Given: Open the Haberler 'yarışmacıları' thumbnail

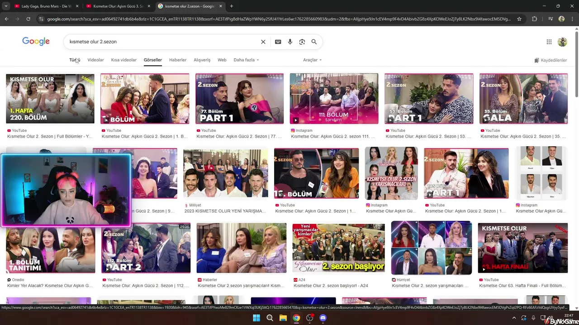Looking at the screenshot, I should pos(241,248).
